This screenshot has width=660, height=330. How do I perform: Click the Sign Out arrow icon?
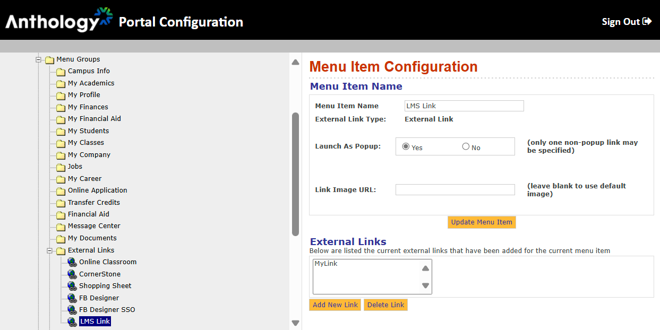coord(647,22)
